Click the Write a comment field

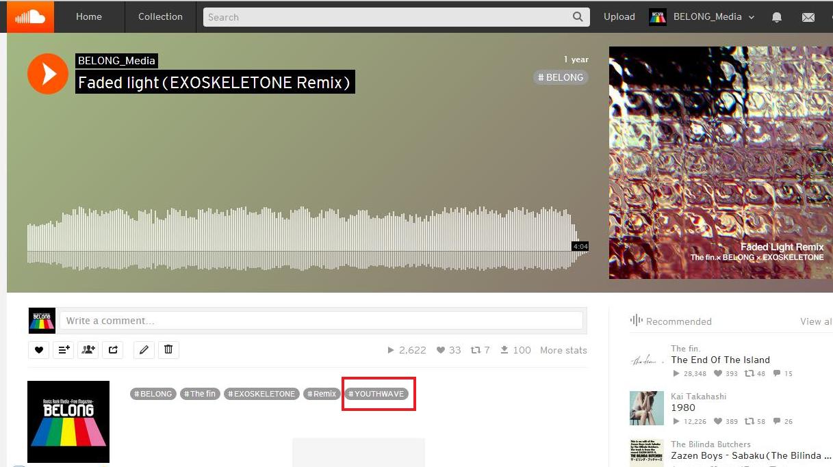click(x=321, y=321)
